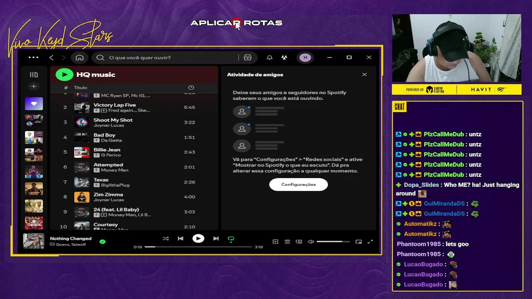Open the Nothing Changed now-playing cover
The image size is (532, 299).
[34, 241]
